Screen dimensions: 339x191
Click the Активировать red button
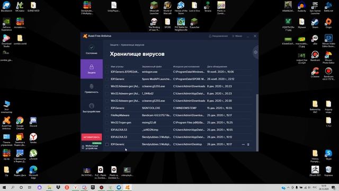pyautogui.click(x=92, y=137)
